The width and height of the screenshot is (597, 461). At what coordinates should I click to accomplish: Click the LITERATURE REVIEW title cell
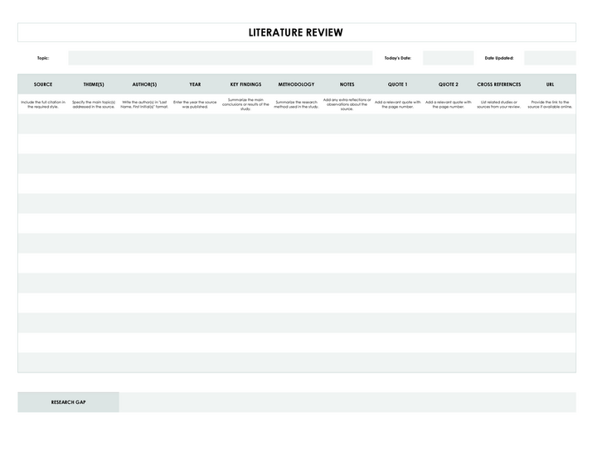pos(296,32)
